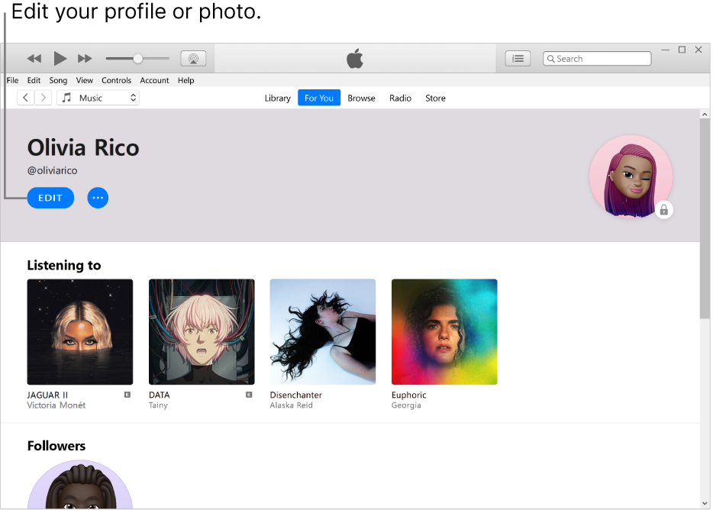Click the Followers section heading
This screenshot has height=510, width=713.
(56, 446)
